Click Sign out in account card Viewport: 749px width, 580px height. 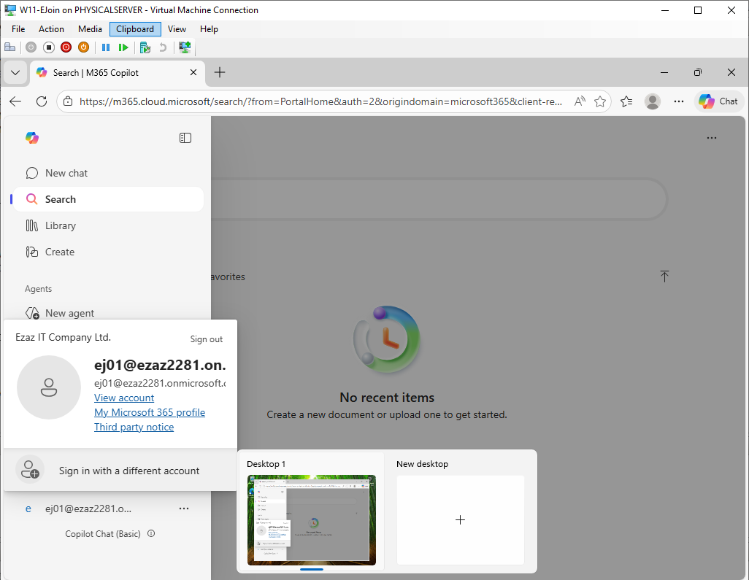(x=207, y=339)
